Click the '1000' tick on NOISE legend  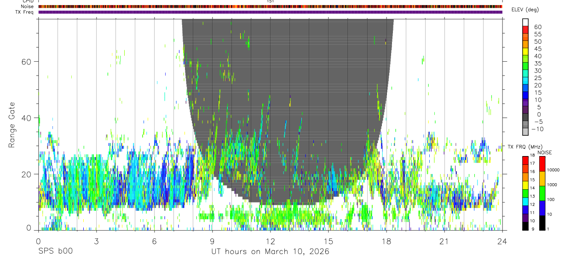click(x=553, y=185)
